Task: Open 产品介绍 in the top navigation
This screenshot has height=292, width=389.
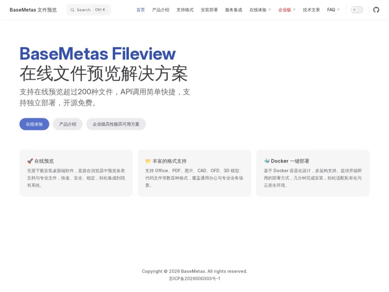Action: click(160, 10)
